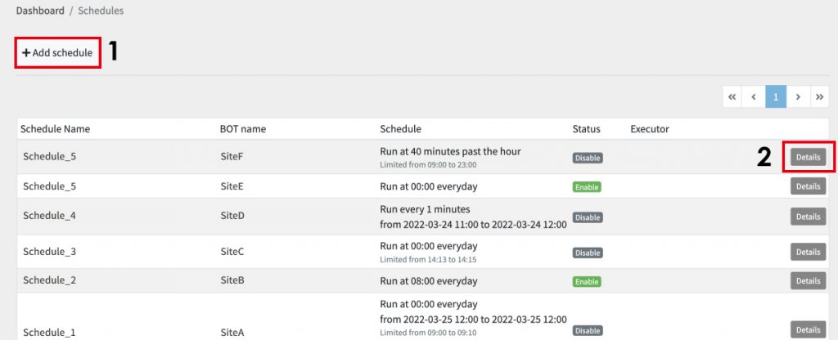Image resolution: width=838 pixels, height=340 pixels.
Task: Select the Schedule_4 row name
Action: 49,216
